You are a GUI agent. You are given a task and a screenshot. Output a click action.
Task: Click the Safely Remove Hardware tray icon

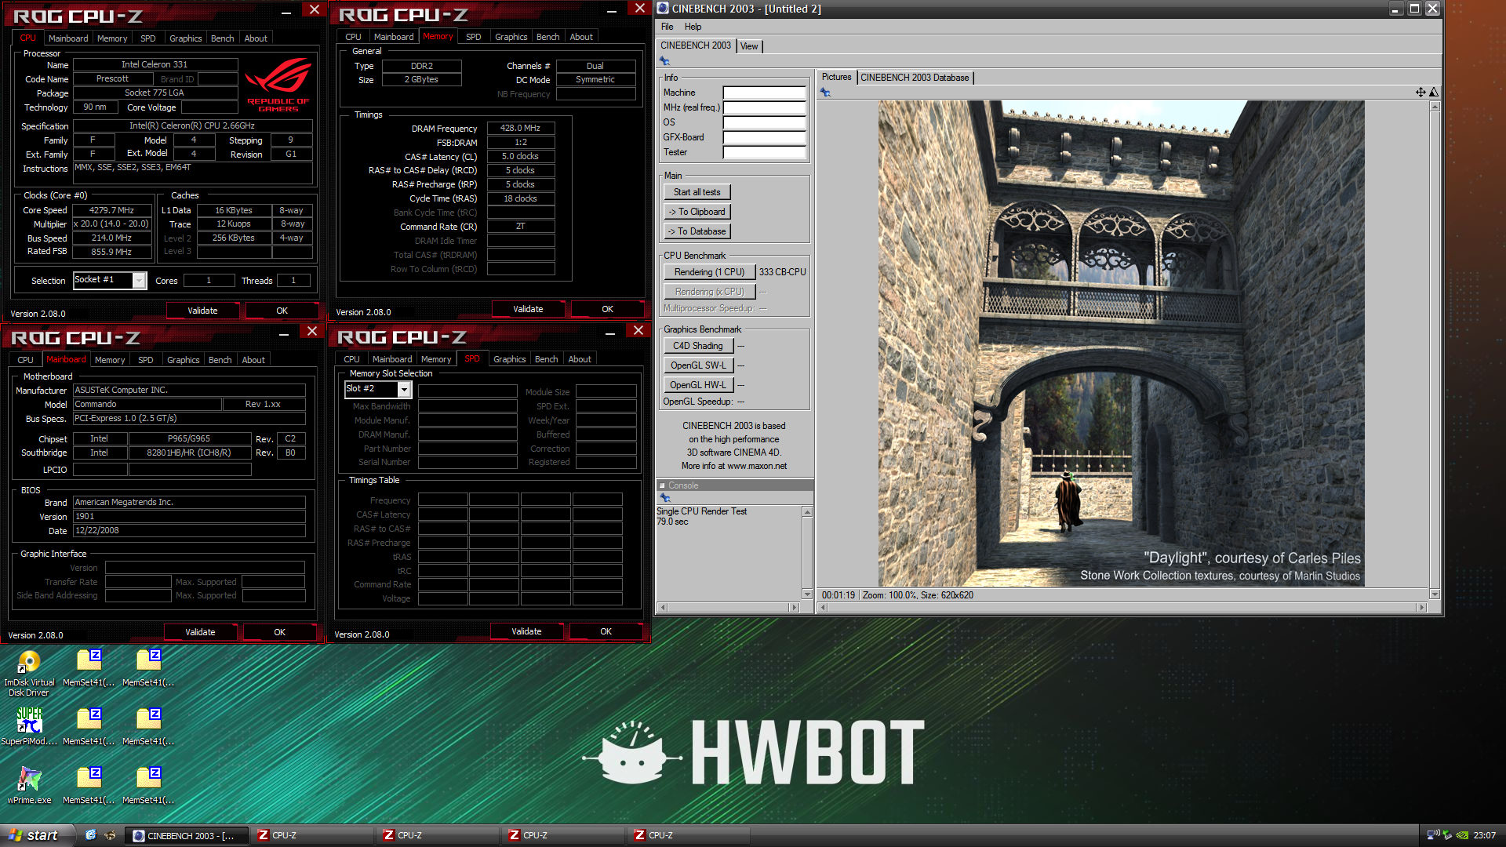1448,835
